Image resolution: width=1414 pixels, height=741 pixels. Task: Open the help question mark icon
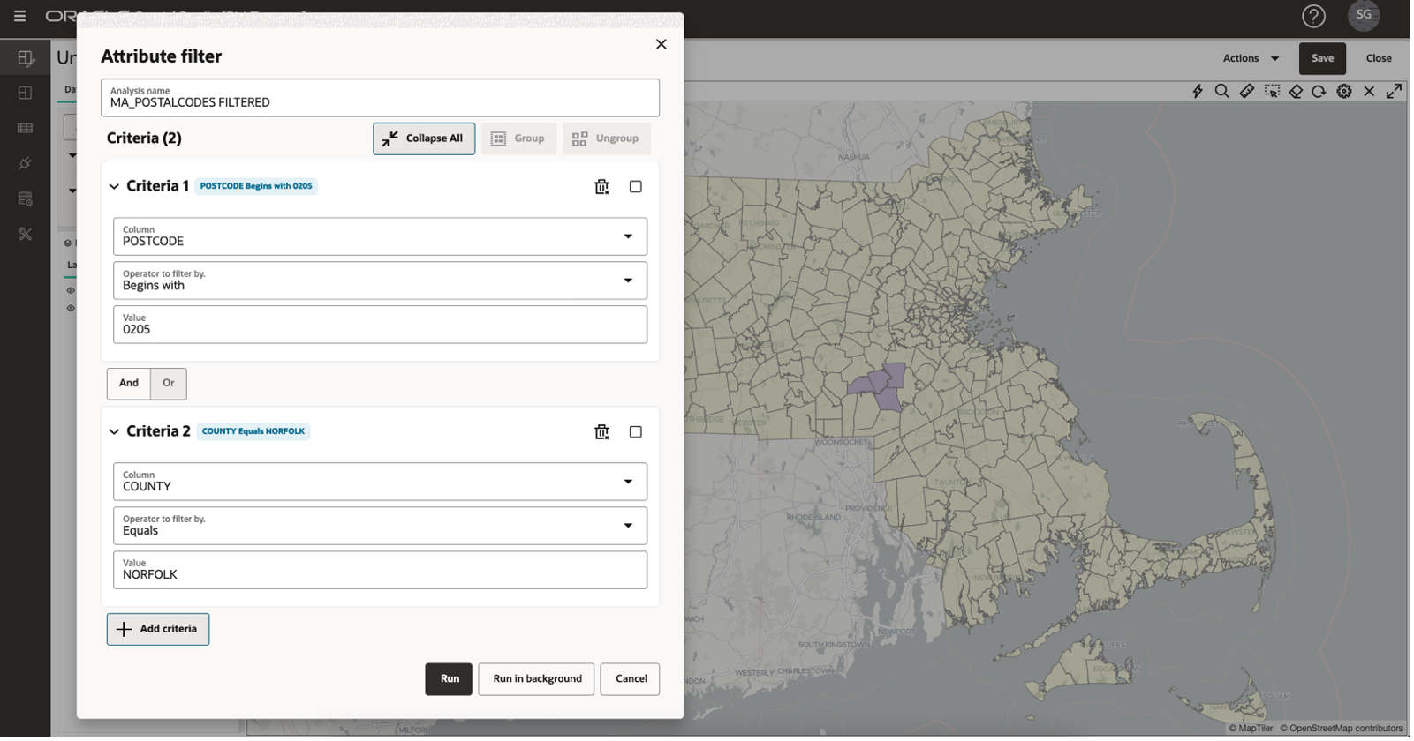click(x=1314, y=16)
